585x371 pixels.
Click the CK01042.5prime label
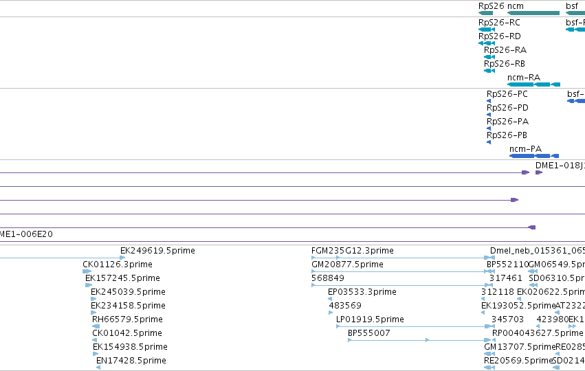(127, 333)
